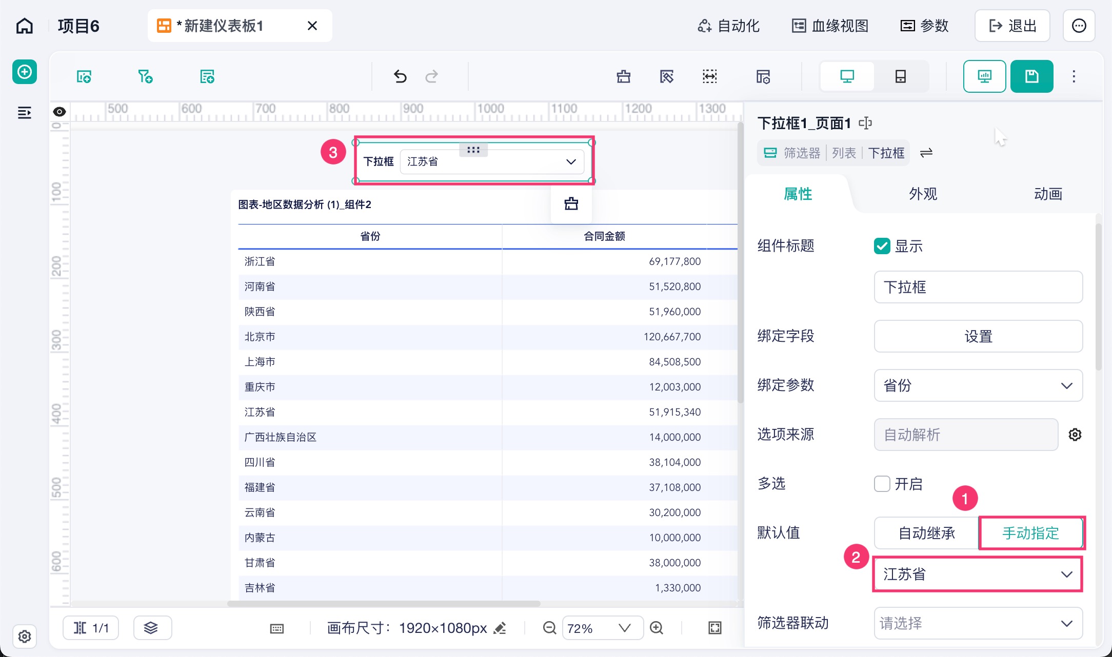Zoom out the canvas
The image size is (1112, 657).
[x=549, y=628]
